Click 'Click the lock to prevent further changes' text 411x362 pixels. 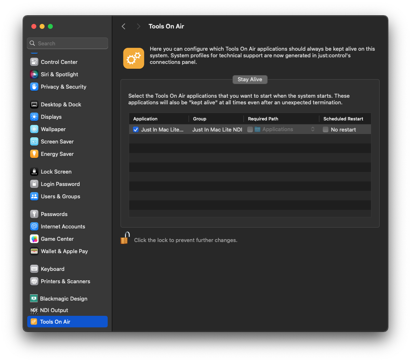pos(186,240)
